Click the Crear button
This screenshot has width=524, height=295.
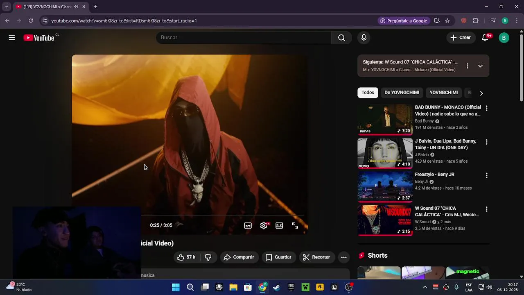pos(461,38)
